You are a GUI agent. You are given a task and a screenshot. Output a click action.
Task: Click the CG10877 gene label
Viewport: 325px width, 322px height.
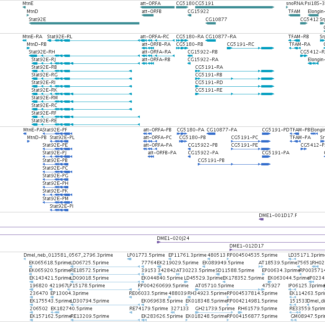click(x=216, y=19)
